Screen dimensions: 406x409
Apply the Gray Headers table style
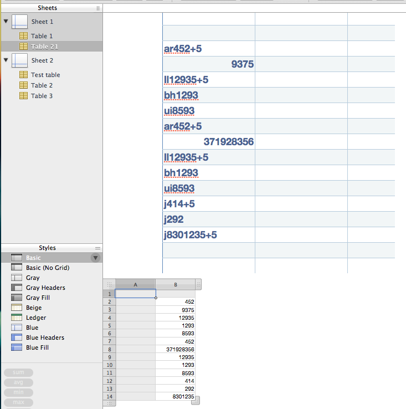pos(52,288)
